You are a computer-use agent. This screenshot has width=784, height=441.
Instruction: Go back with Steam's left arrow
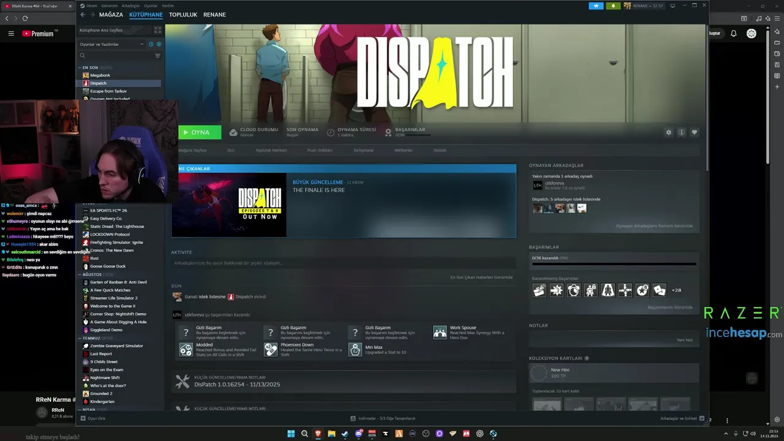[x=83, y=15]
